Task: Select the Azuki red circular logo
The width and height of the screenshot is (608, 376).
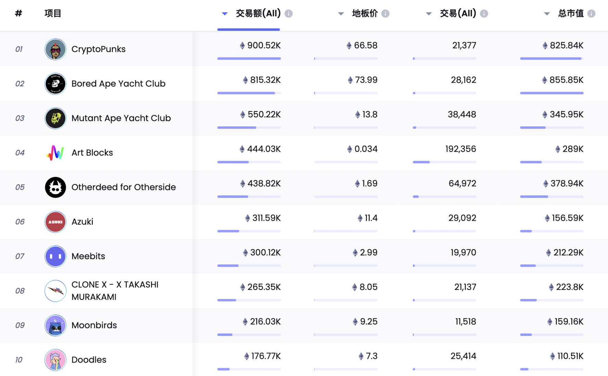Action: [55, 222]
